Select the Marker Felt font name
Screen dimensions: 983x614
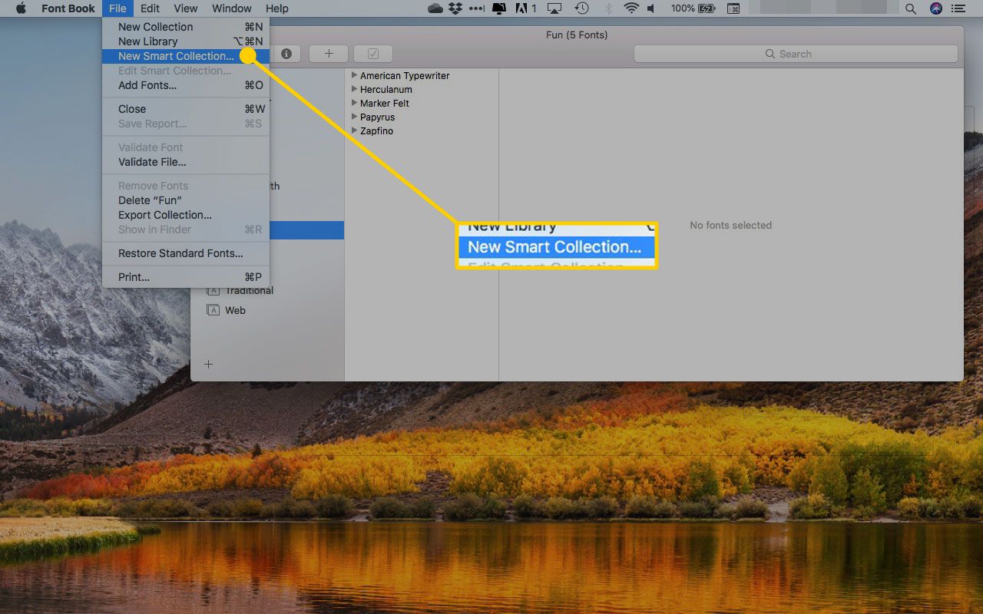385,104
